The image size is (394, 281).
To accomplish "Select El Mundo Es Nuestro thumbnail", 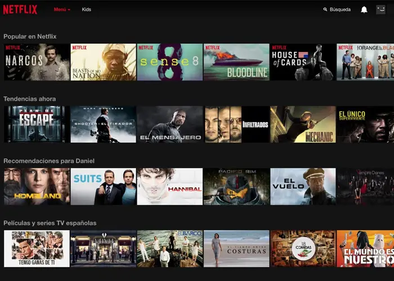I will pos(365,249).
